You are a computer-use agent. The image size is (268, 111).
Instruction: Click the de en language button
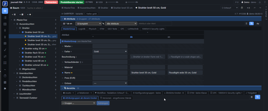(x=68, y=24)
